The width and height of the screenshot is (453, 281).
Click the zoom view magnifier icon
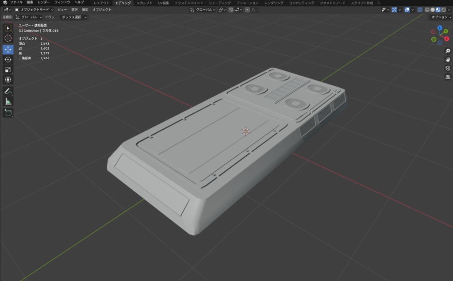(x=448, y=51)
